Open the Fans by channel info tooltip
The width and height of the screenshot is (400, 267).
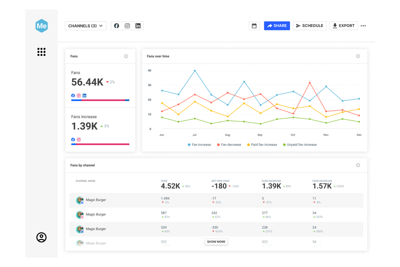tap(358, 165)
